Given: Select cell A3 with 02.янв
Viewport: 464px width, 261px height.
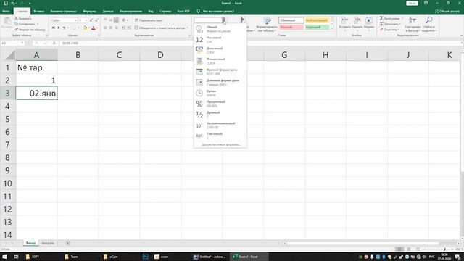Looking at the screenshot, I should tap(36, 94).
